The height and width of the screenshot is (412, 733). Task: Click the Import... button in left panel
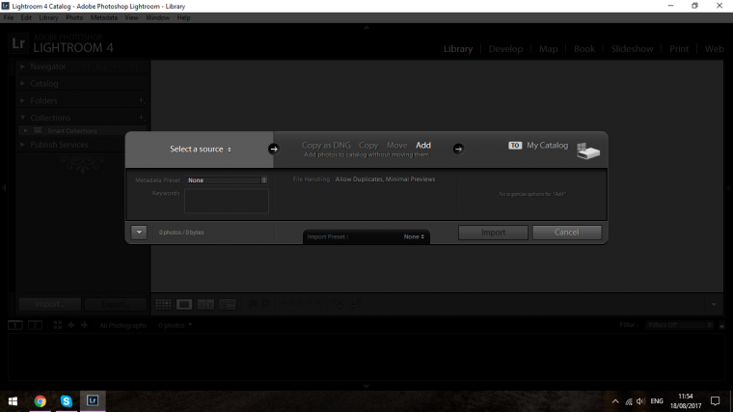tap(49, 305)
